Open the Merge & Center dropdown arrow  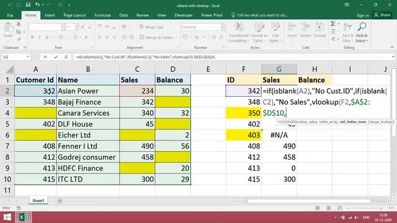(177, 37)
